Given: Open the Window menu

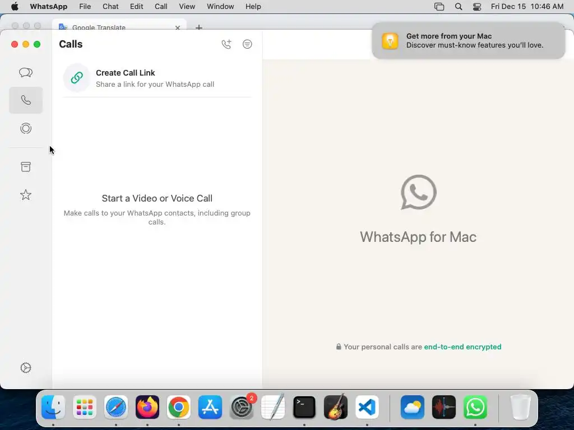Looking at the screenshot, I should tap(220, 7).
